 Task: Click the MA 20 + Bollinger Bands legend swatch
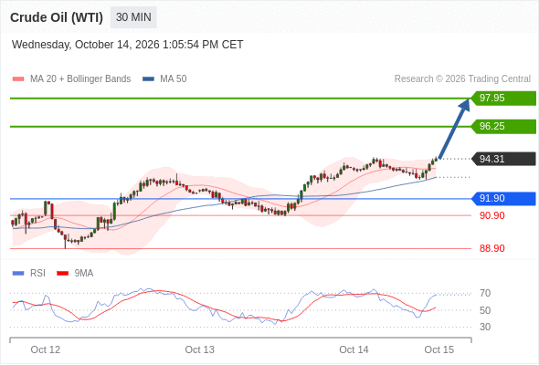18,79
